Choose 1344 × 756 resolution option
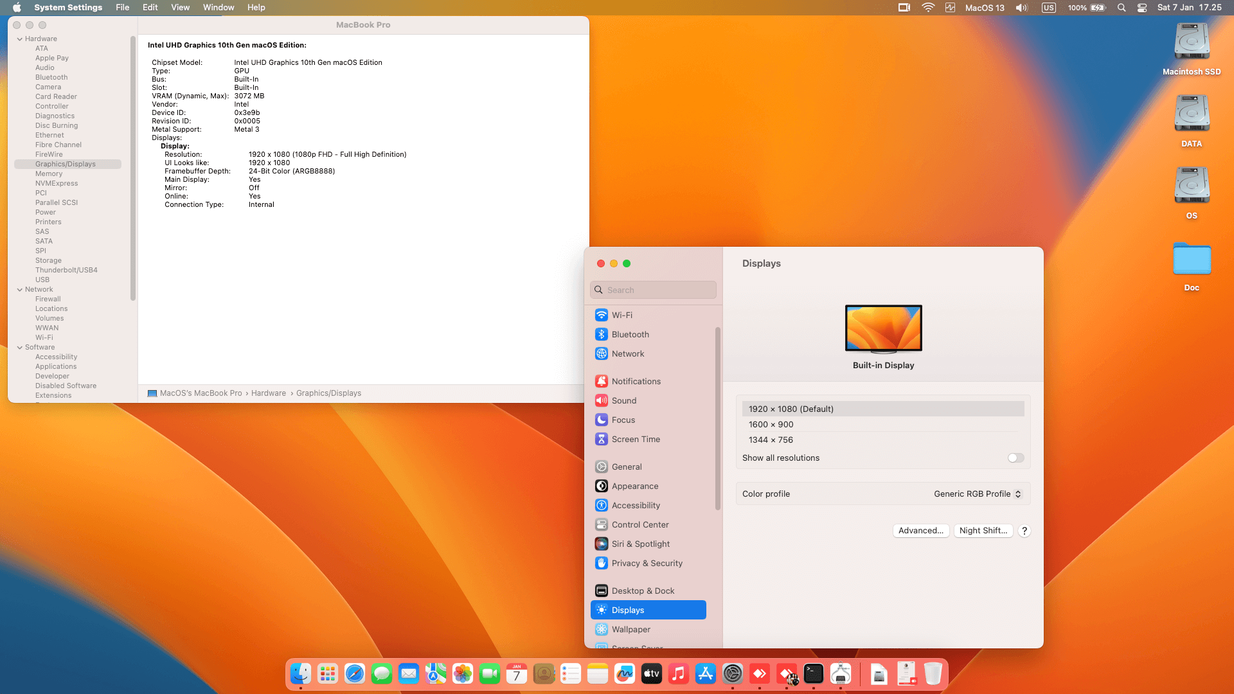 pos(771,440)
